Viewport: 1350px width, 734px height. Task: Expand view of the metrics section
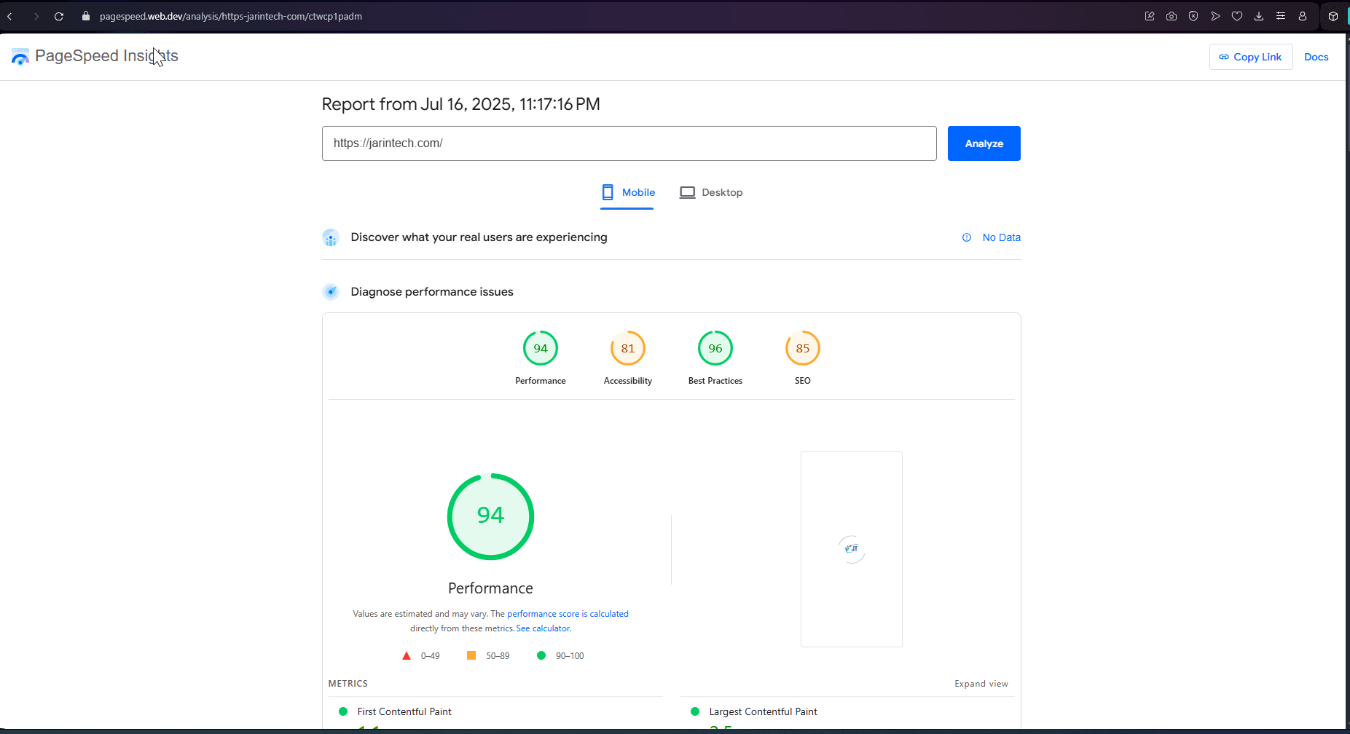(981, 684)
